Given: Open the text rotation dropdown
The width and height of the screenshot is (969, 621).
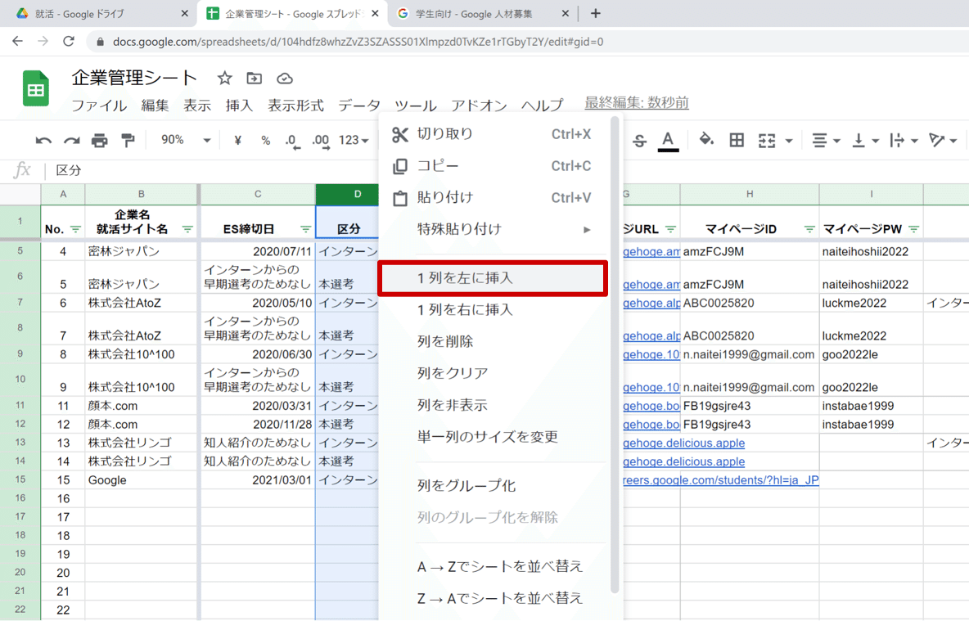Looking at the screenshot, I should coord(943,141).
